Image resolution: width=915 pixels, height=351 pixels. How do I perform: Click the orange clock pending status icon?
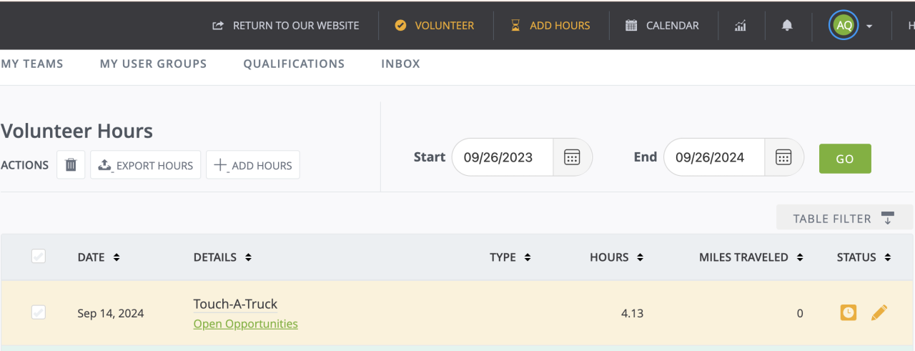(x=848, y=312)
